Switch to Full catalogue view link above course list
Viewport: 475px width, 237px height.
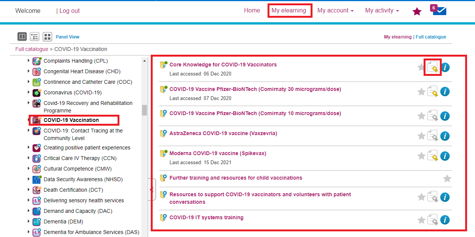(x=431, y=37)
